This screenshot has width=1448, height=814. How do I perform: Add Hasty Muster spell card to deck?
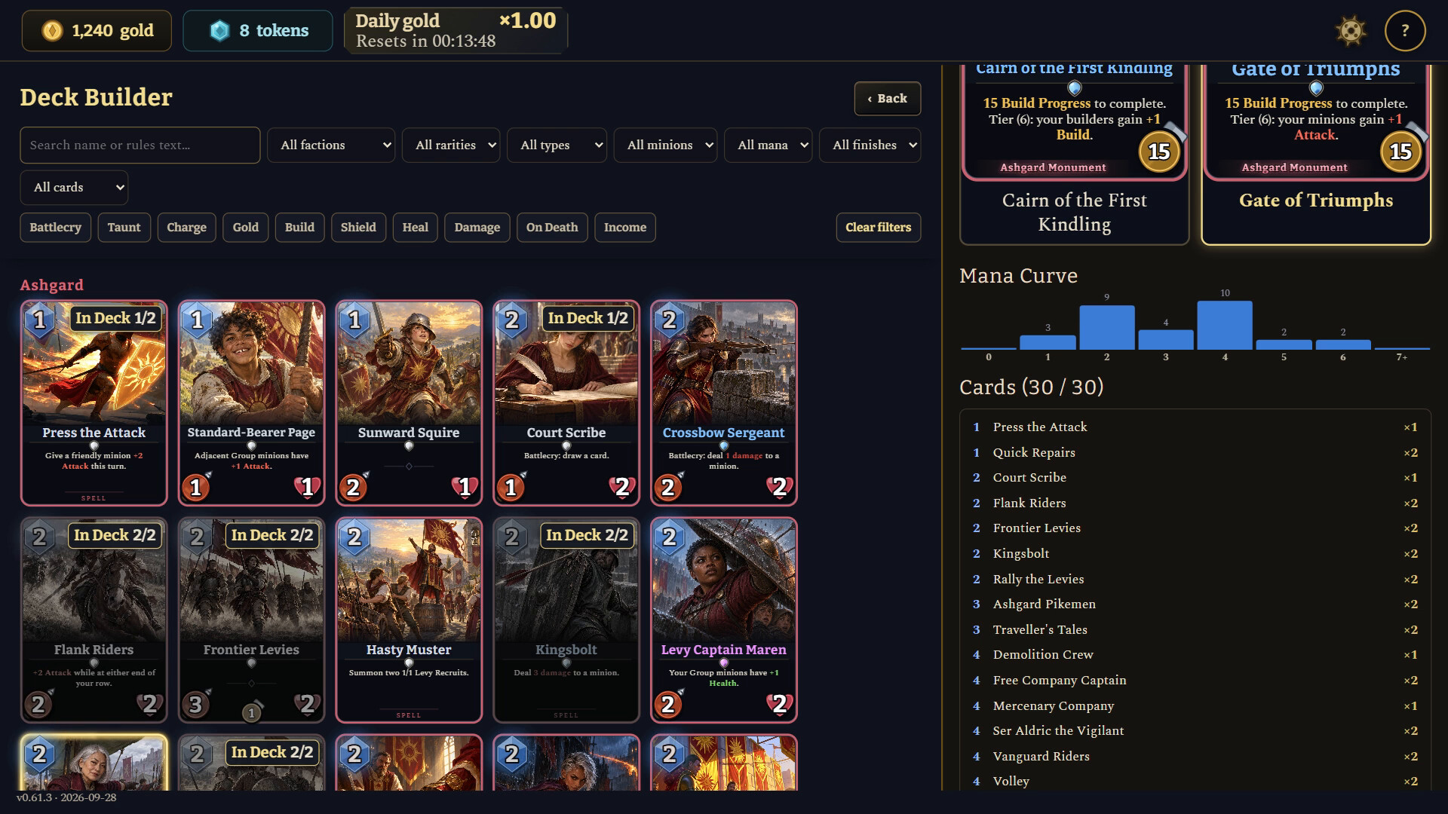tap(409, 620)
